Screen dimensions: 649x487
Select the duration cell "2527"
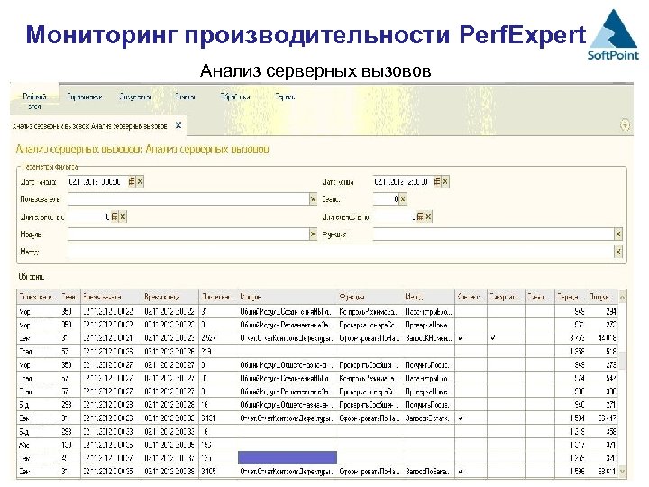tap(218, 338)
